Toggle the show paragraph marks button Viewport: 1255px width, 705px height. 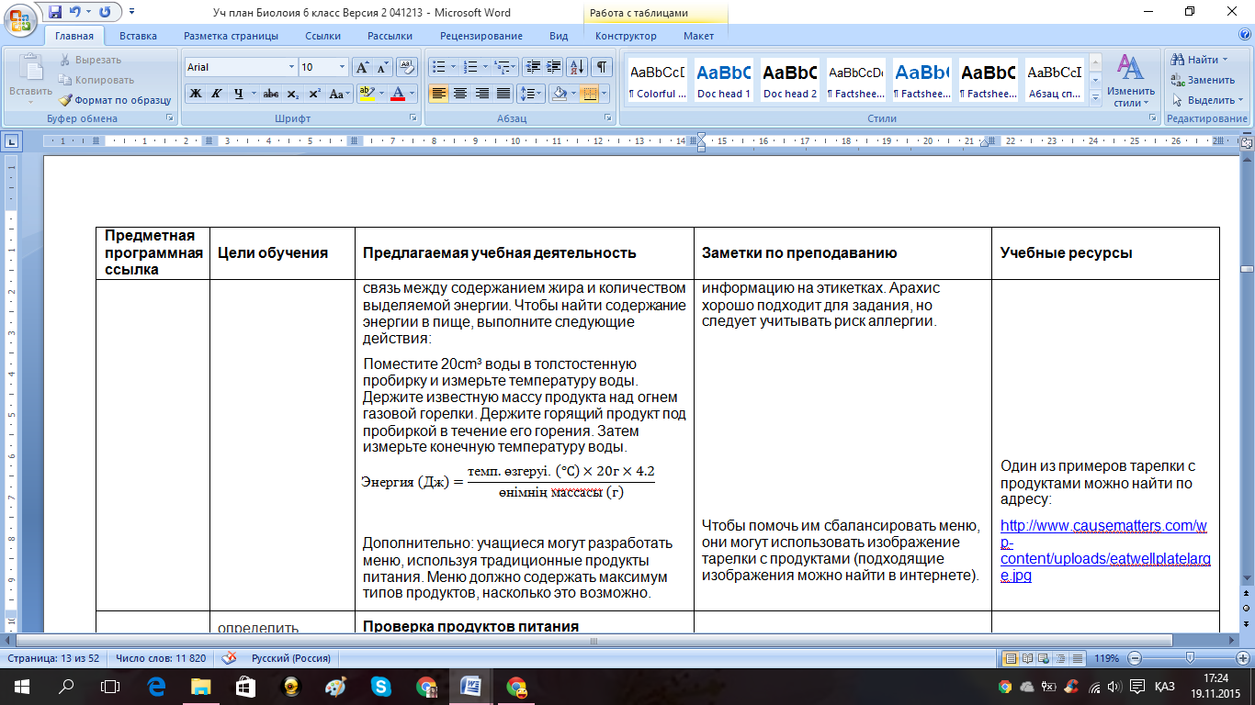click(x=602, y=67)
